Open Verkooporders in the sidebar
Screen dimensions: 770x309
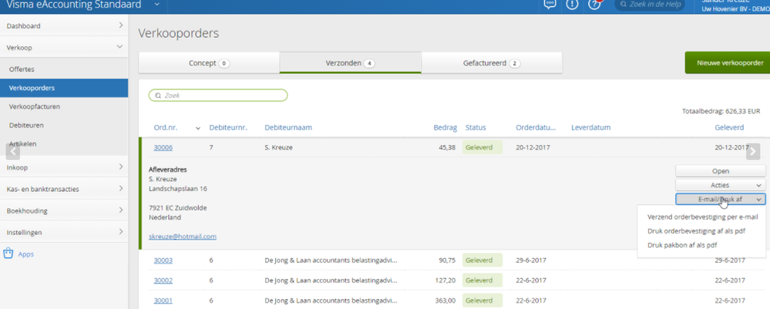tap(64, 88)
